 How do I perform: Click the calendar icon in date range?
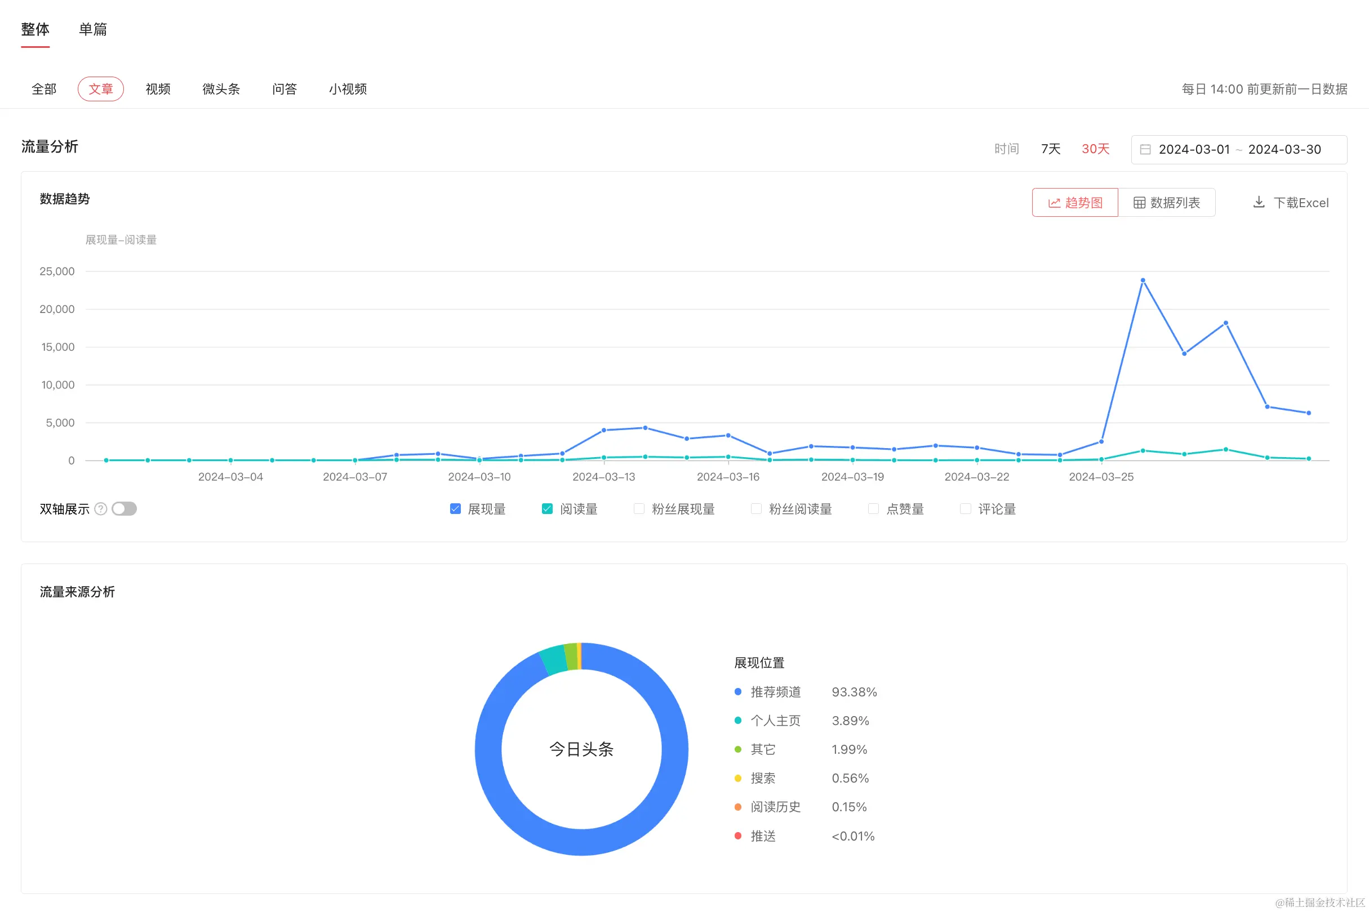(1145, 150)
